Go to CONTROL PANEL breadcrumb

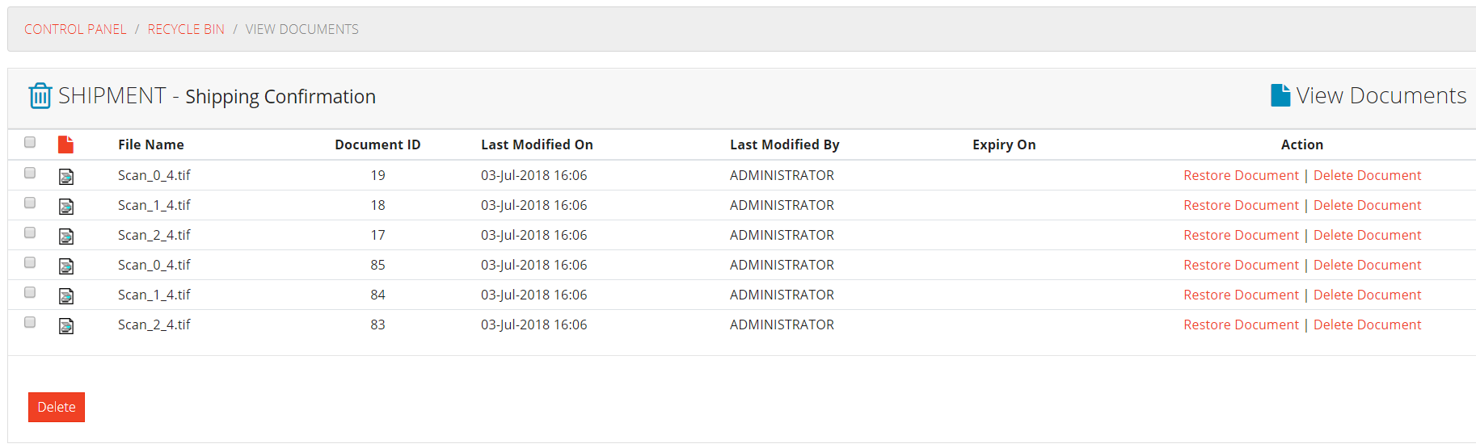coord(75,29)
